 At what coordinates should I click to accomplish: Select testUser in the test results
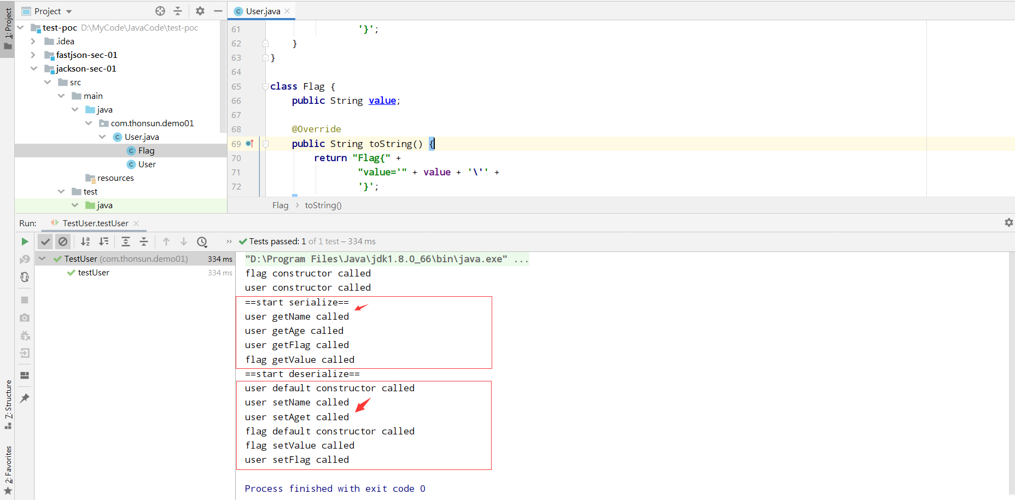coord(94,273)
